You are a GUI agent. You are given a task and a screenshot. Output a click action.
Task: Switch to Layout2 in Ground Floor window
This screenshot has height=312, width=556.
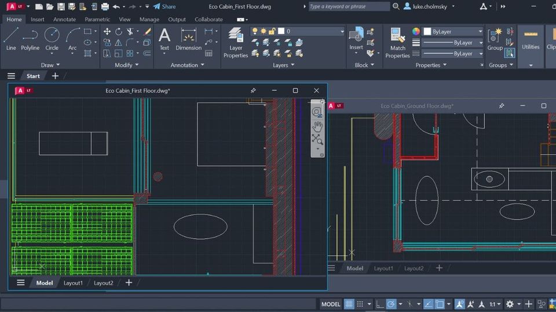414,268
